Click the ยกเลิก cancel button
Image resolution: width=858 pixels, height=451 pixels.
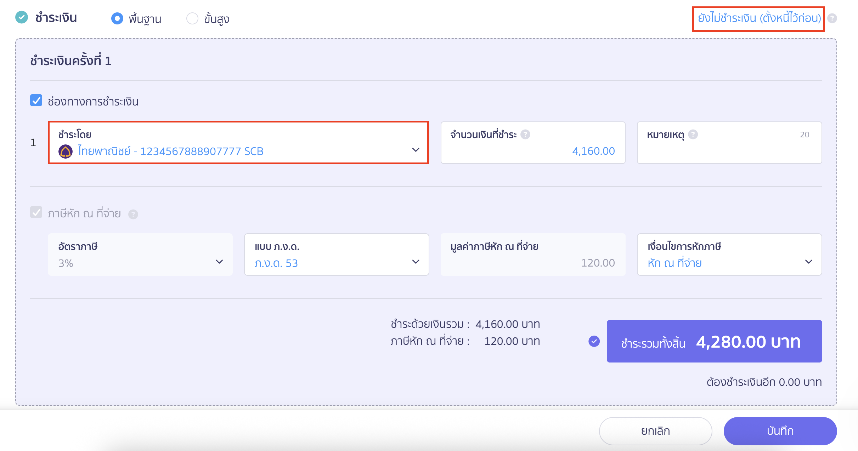[655, 431]
